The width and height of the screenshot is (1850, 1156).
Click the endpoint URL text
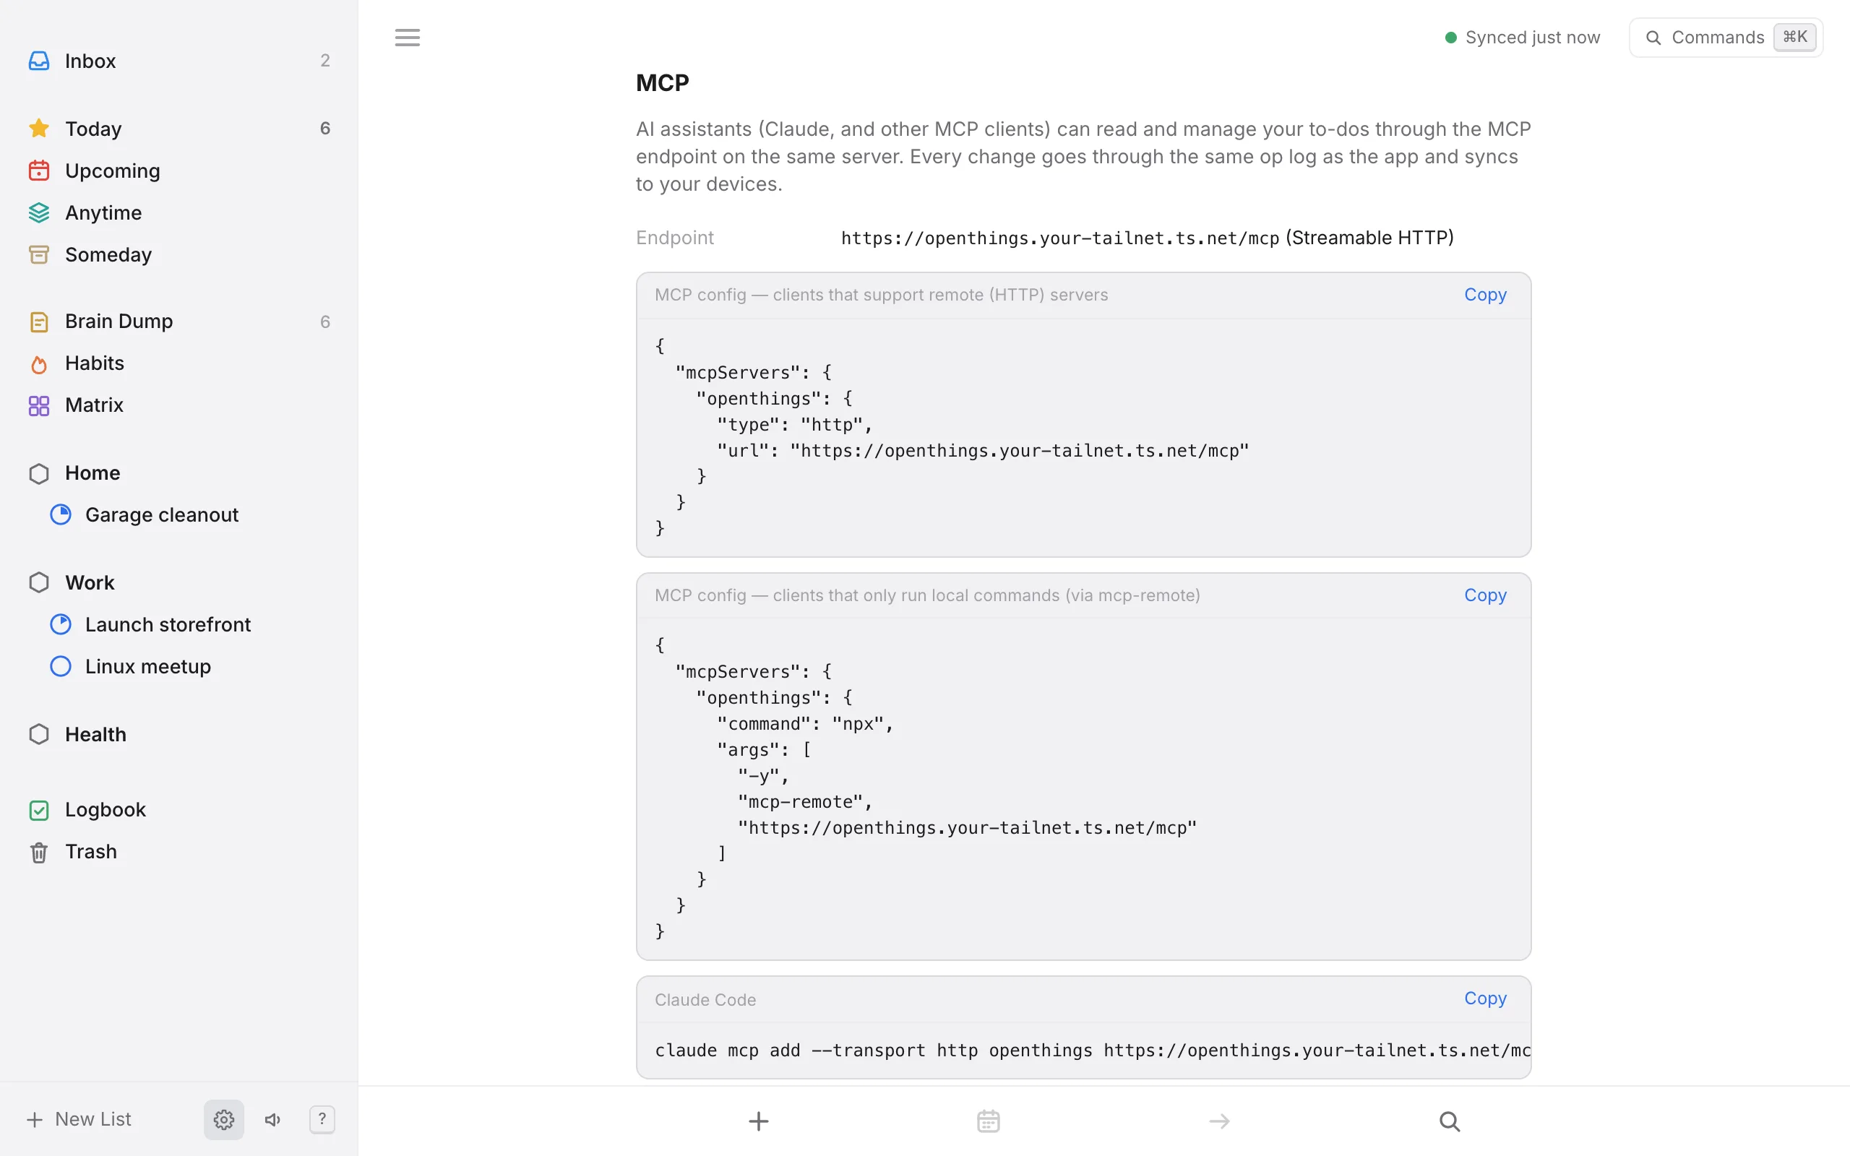point(1059,238)
